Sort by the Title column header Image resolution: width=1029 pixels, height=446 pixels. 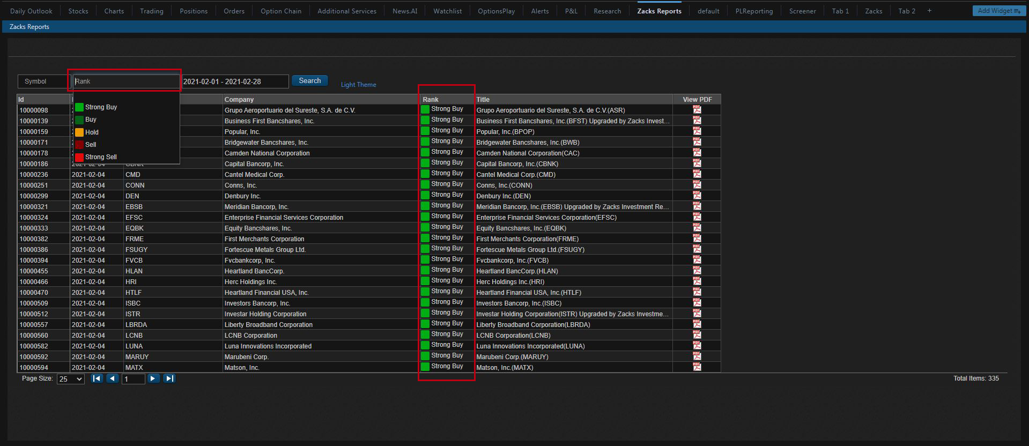pyautogui.click(x=574, y=99)
